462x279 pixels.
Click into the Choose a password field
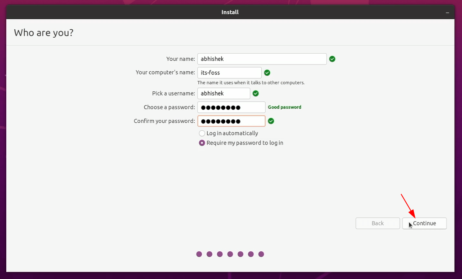pyautogui.click(x=231, y=107)
